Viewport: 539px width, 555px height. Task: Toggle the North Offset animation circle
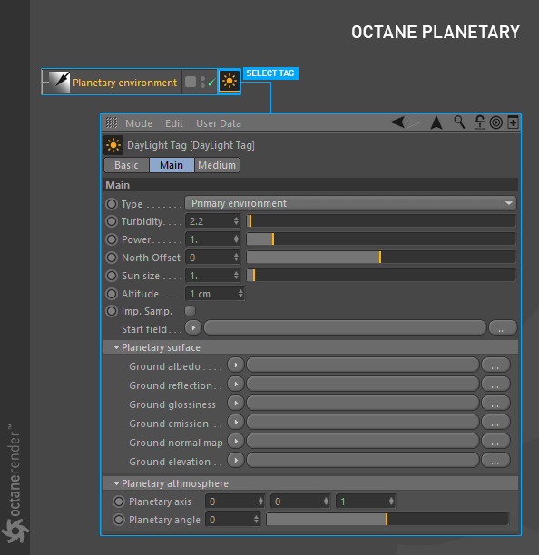(x=112, y=258)
